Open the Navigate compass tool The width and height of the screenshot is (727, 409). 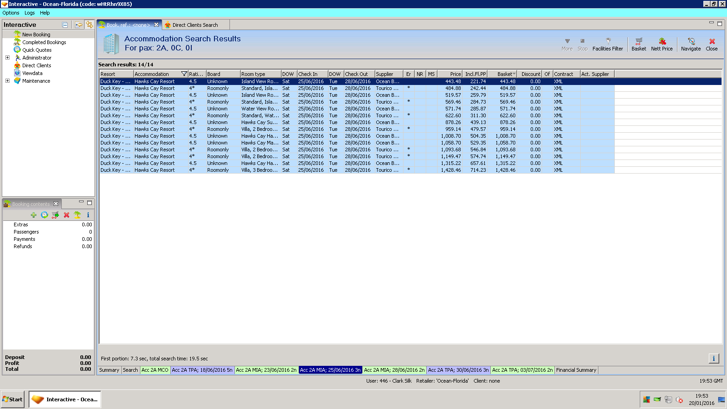tap(691, 44)
